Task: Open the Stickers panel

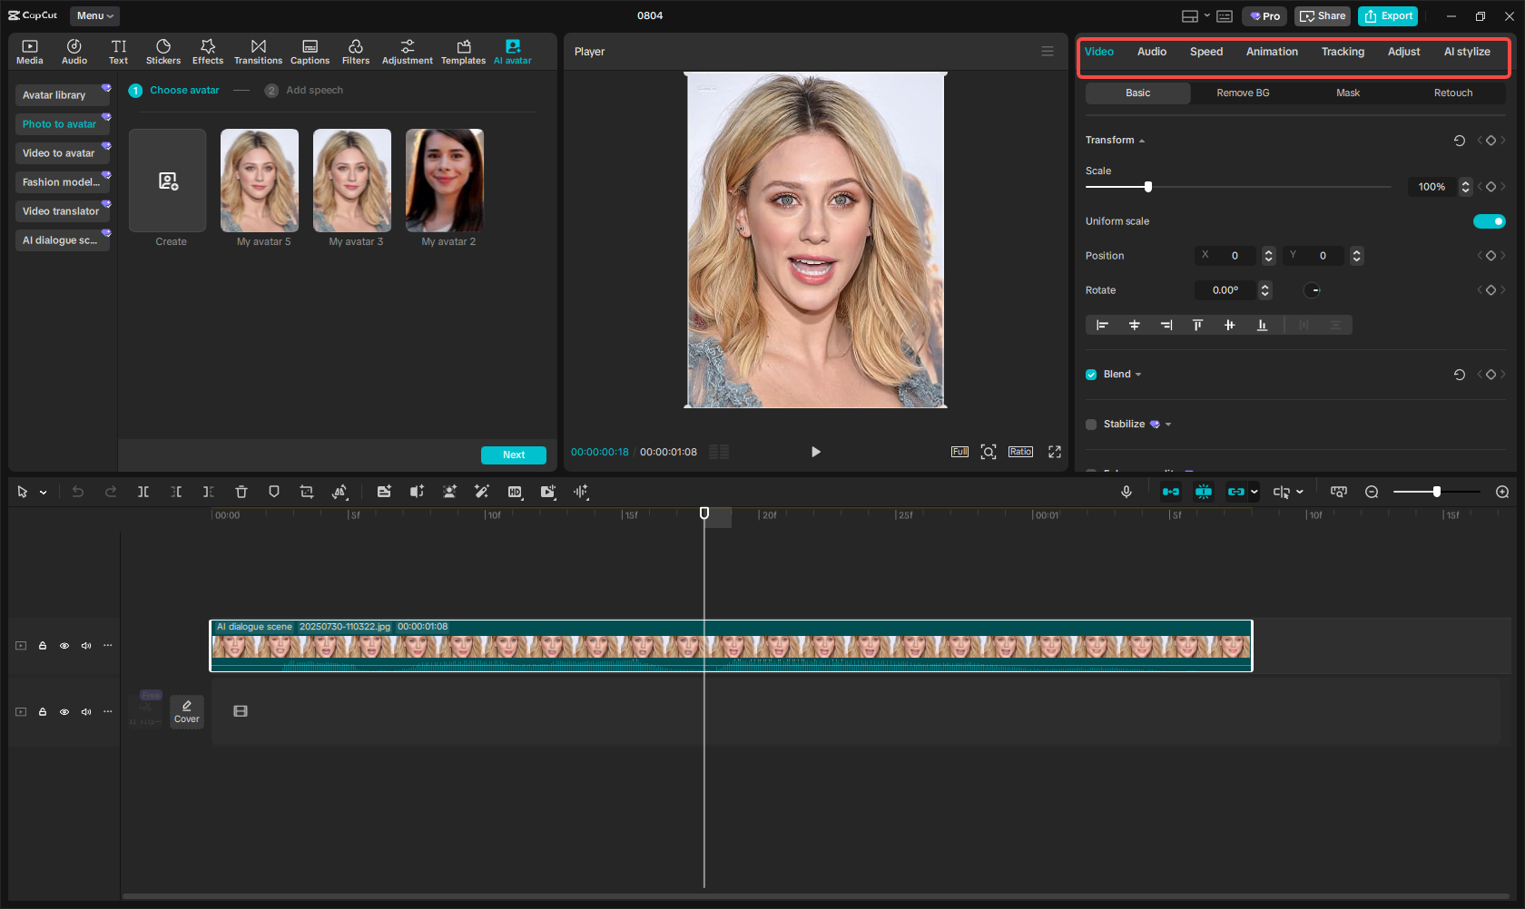Action: [163, 51]
